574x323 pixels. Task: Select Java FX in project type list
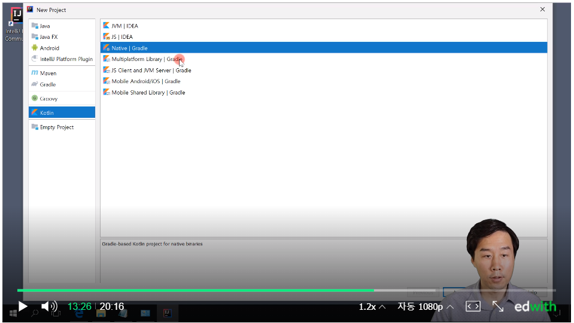(62, 37)
